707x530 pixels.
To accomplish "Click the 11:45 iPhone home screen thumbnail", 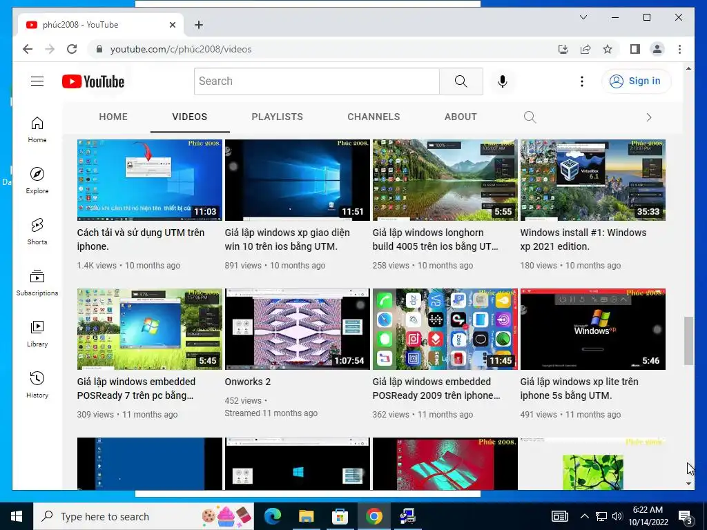I will (445, 329).
